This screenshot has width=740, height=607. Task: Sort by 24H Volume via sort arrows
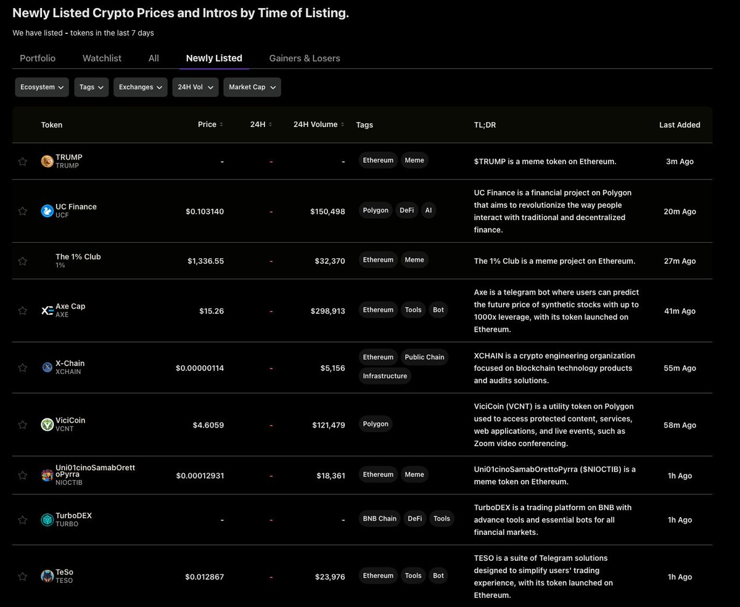coord(343,124)
